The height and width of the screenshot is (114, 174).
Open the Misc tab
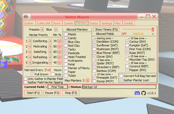click(x=118, y=23)
